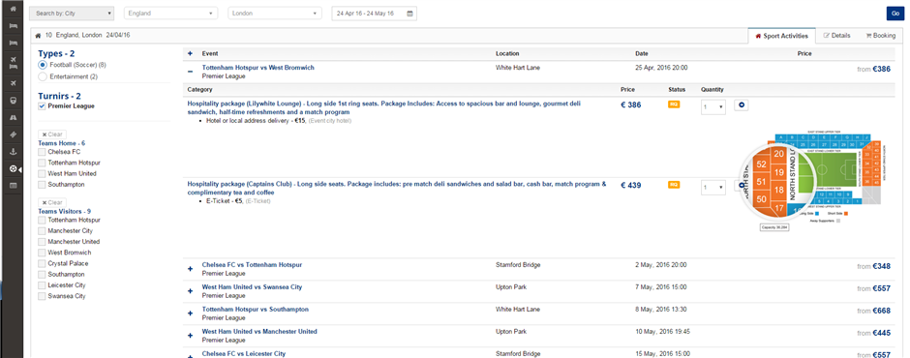Select the Football (Soccer) radio button
This screenshot has width=910, height=358.
(x=43, y=65)
